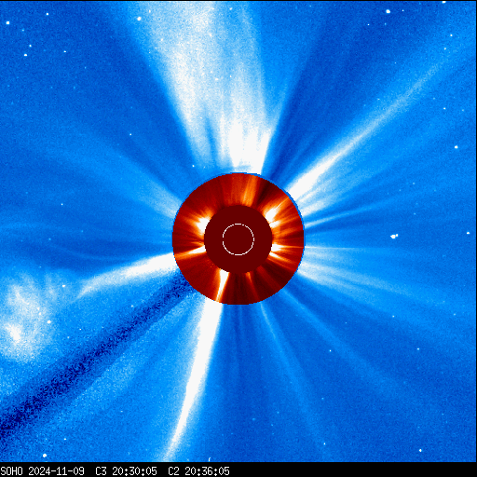Click the bright planet right of the sun
Image resolution: width=477 pixels, height=477 pixels.
click(394, 237)
